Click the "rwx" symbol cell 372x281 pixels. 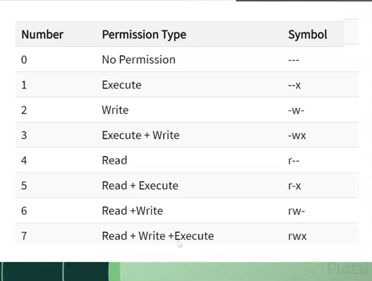click(297, 236)
